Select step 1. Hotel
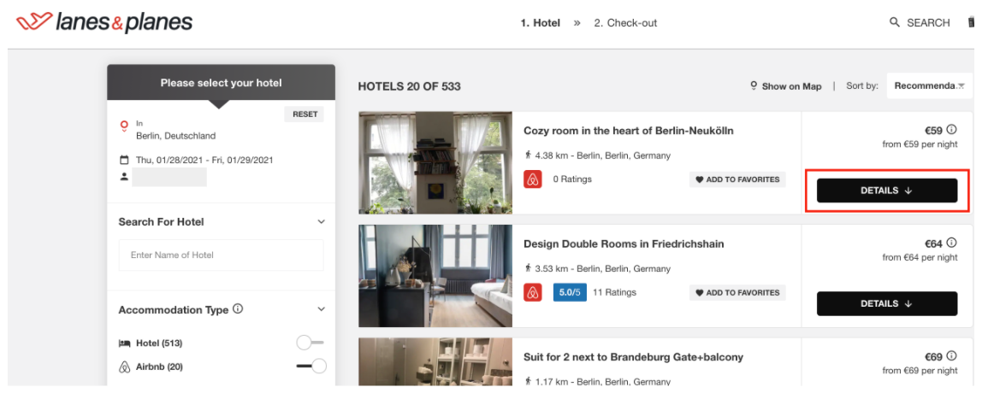 tap(541, 23)
